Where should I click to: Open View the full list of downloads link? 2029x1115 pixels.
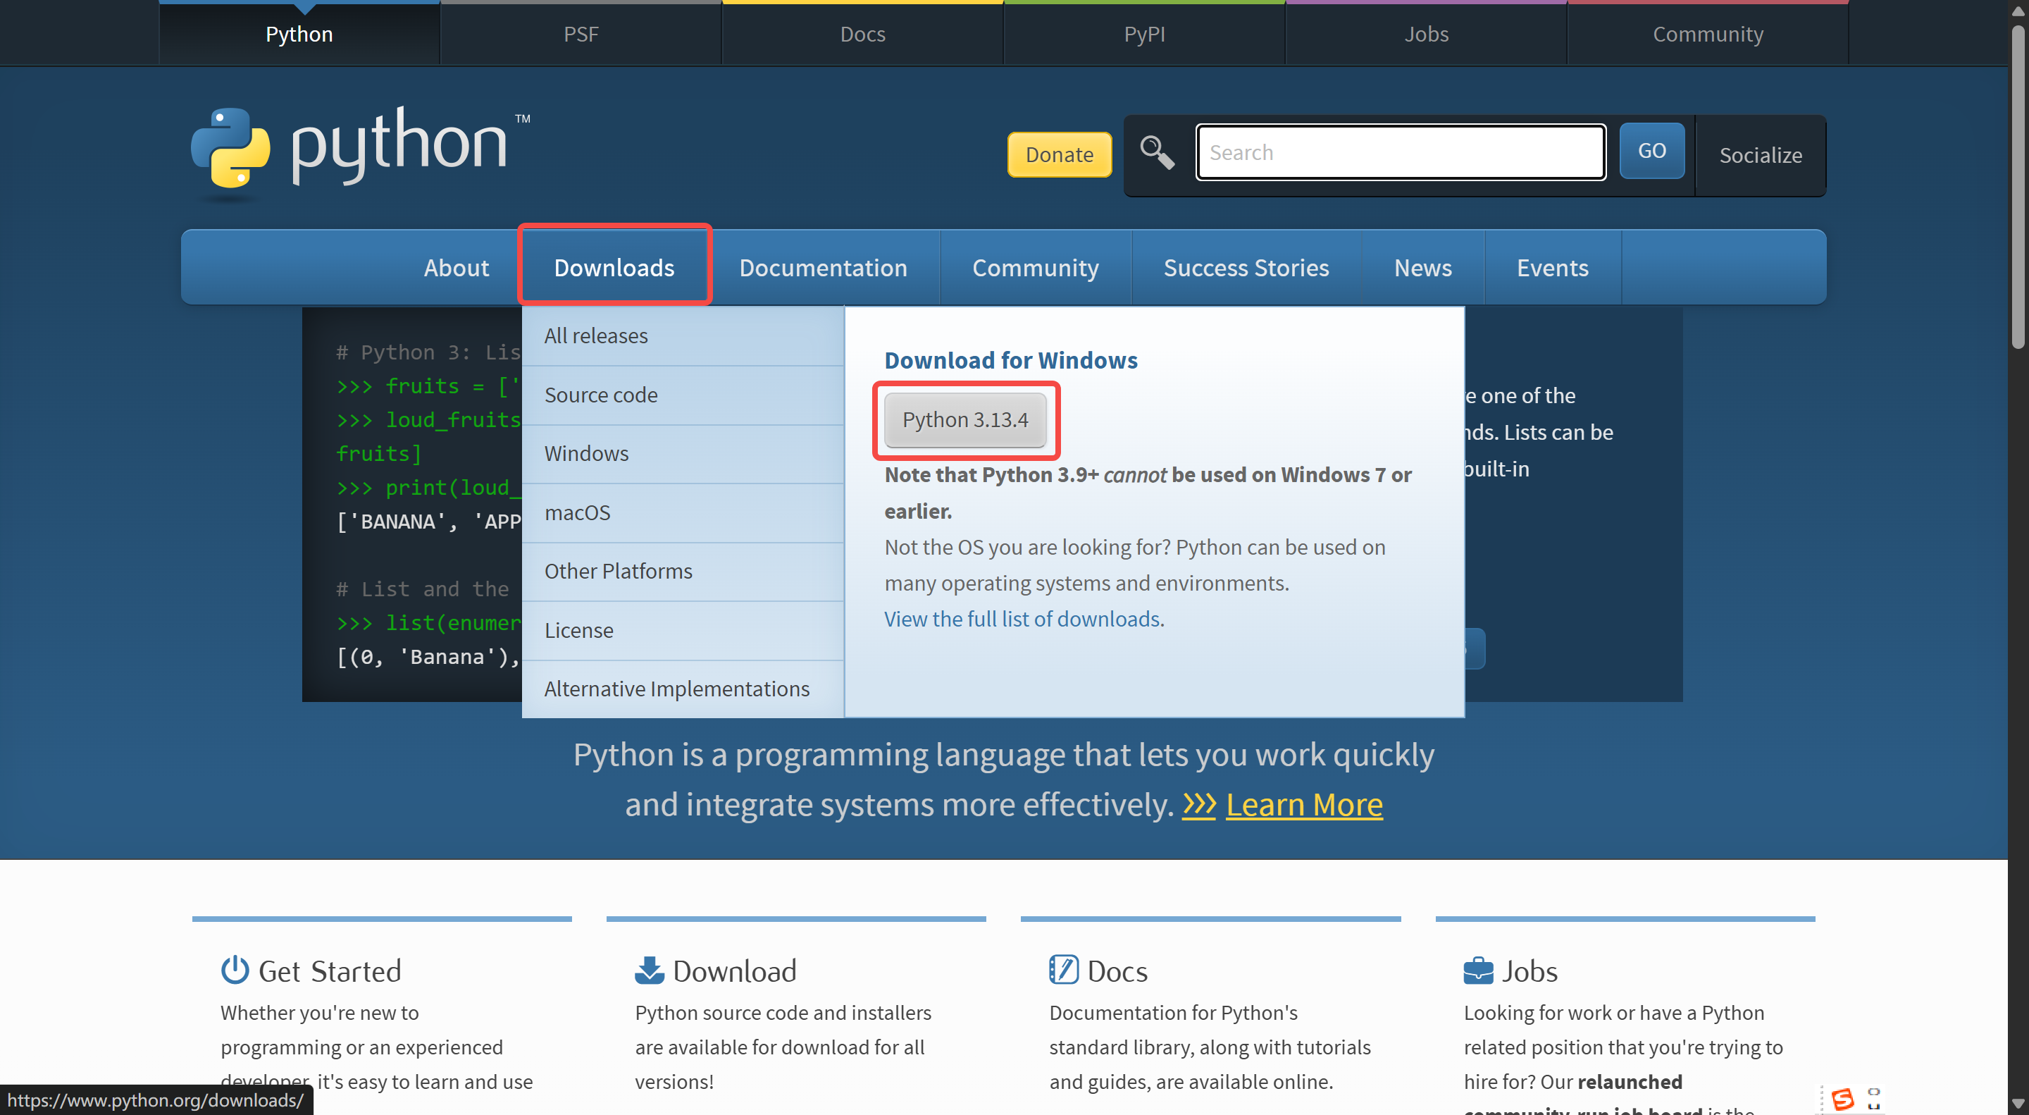(x=1022, y=619)
